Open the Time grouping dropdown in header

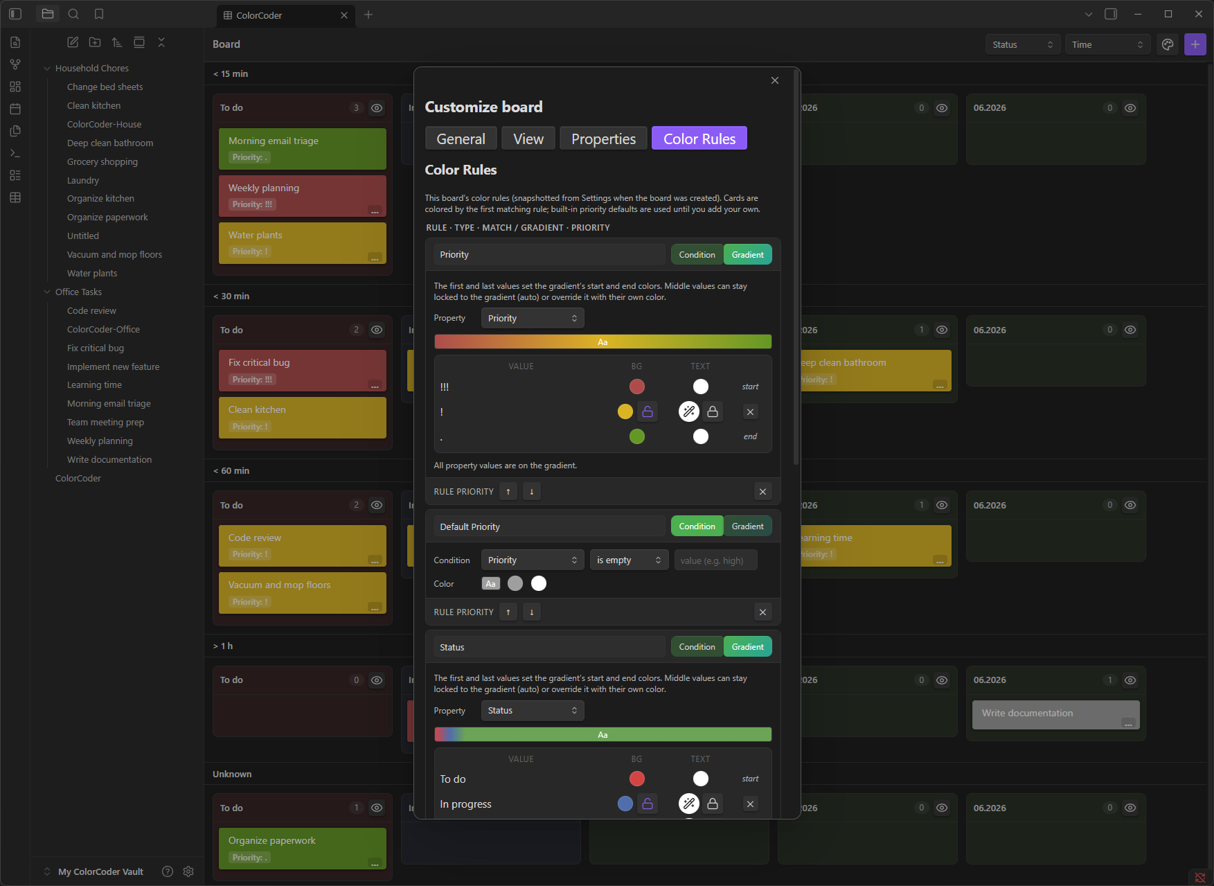click(1107, 44)
